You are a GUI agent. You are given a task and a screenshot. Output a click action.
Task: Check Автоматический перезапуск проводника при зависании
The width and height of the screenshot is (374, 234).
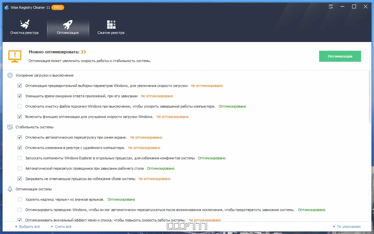tap(20, 168)
